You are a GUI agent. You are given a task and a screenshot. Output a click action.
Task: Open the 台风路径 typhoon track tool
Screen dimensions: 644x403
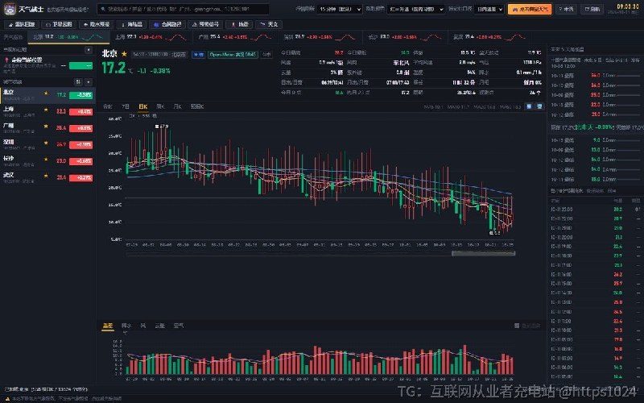click(167, 25)
